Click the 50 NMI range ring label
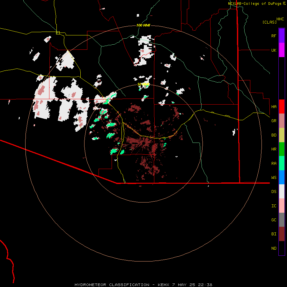 coord(143,84)
